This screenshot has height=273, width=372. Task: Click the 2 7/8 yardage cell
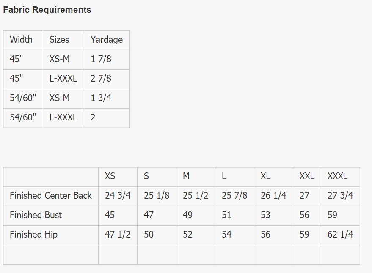coord(107,79)
